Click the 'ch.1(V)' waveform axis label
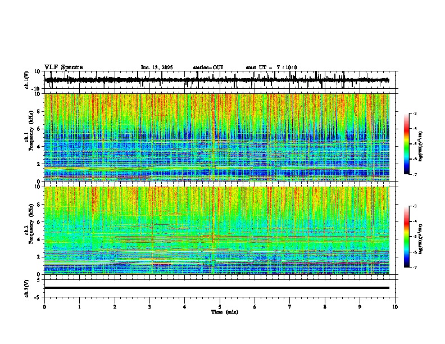The height and width of the screenshot is (344, 445). click(27, 80)
